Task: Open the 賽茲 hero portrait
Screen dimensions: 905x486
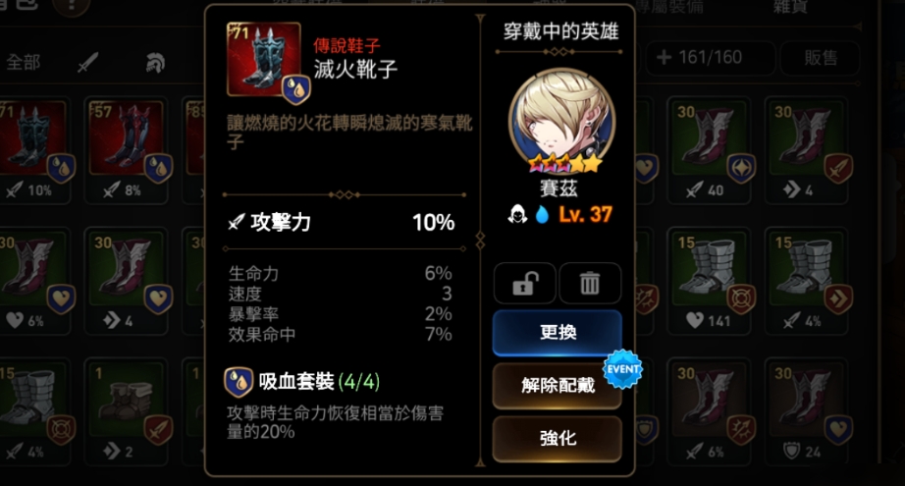Action: coord(561,122)
